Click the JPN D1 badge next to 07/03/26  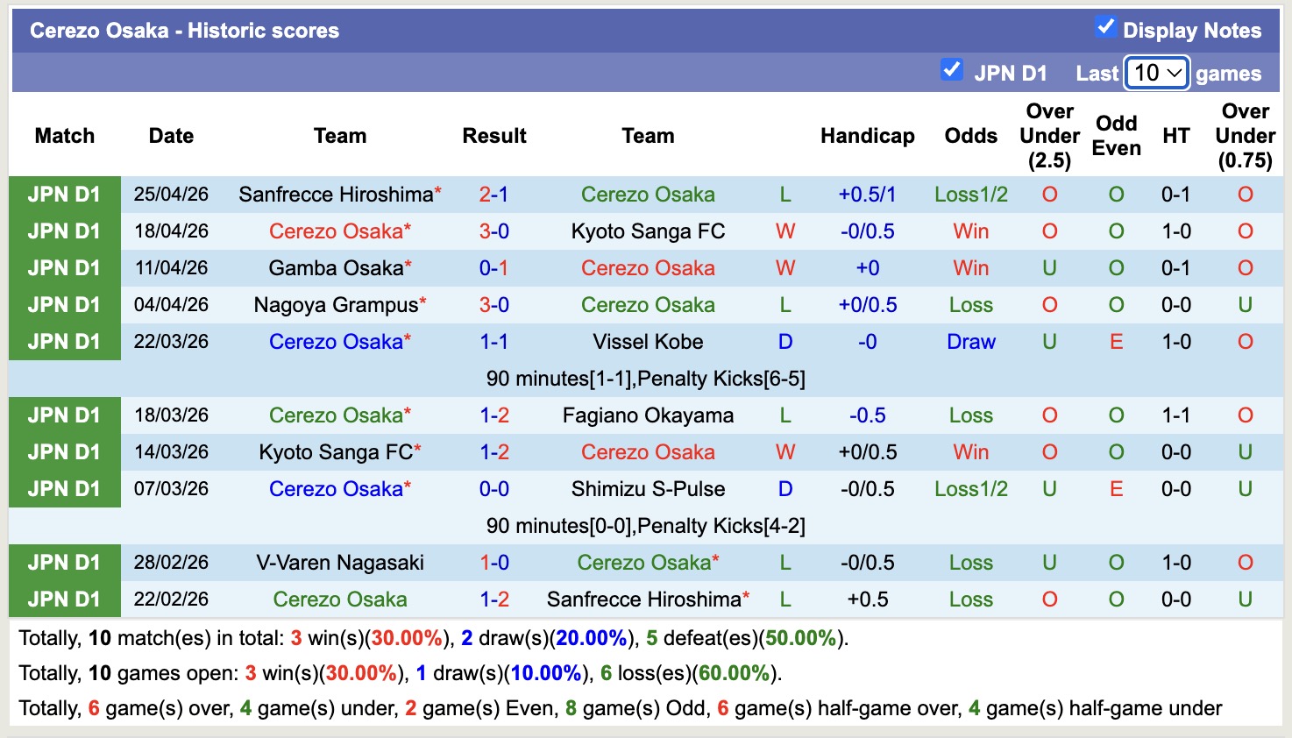click(65, 488)
